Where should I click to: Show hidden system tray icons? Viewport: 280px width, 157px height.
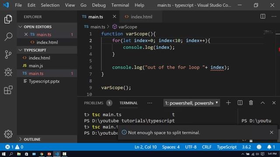coord(243,154)
